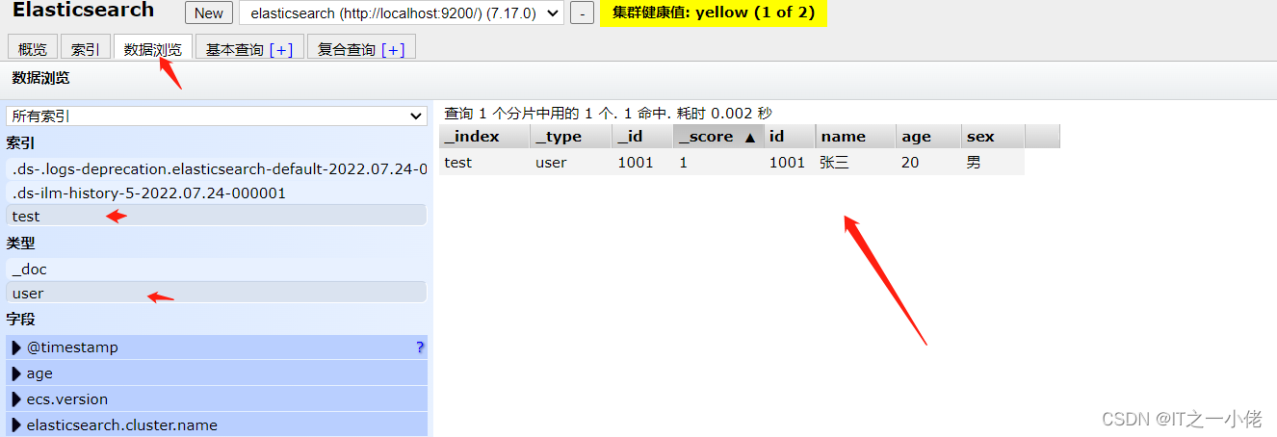The image size is (1277, 437).
Task: Click the Elasticsearch title heading
Action: tap(84, 10)
